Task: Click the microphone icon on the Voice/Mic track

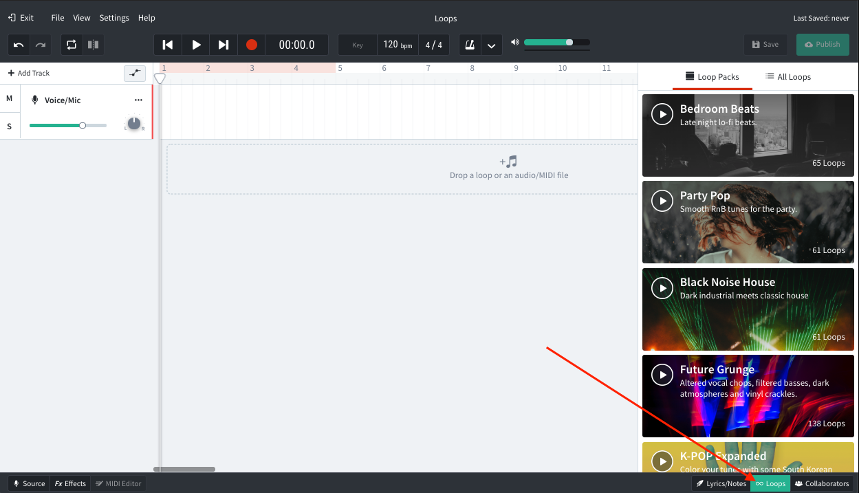Action: click(35, 100)
